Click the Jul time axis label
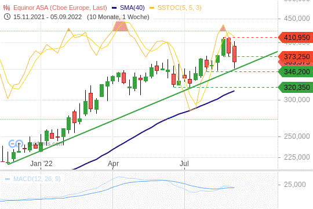This screenshot has height=209, width=313. 184,164
